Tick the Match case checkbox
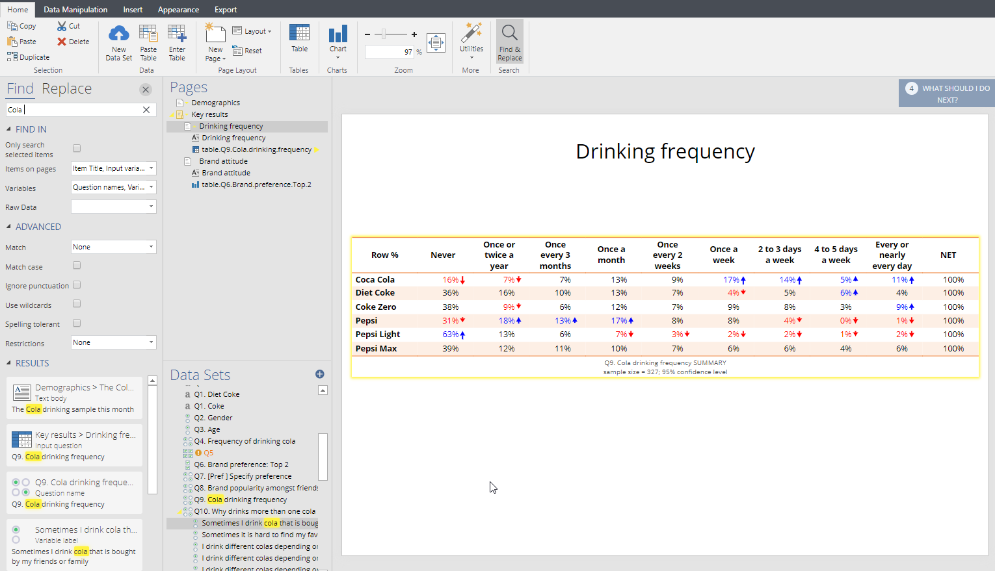The image size is (995, 571). click(x=77, y=266)
